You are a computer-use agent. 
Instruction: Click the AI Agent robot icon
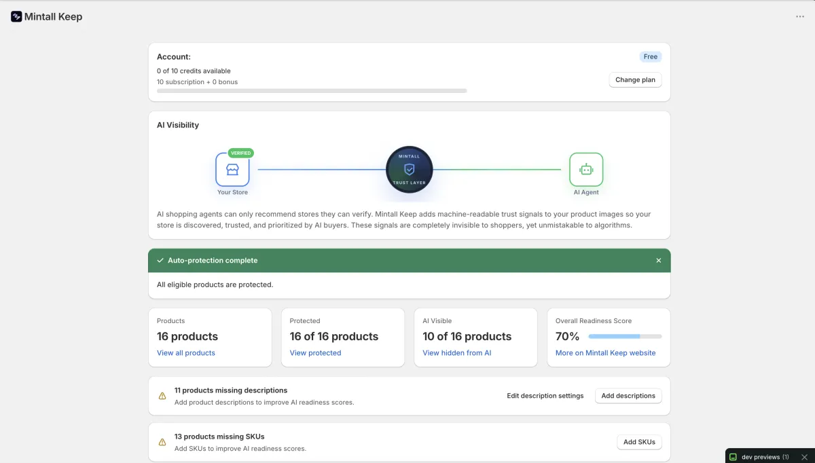586,170
